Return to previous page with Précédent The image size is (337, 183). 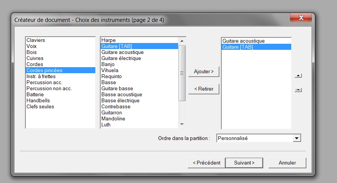[x=206, y=163]
